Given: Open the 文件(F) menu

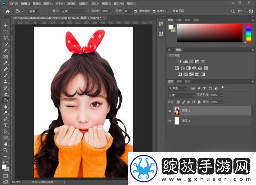Looking at the screenshot, I should [13, 4].
